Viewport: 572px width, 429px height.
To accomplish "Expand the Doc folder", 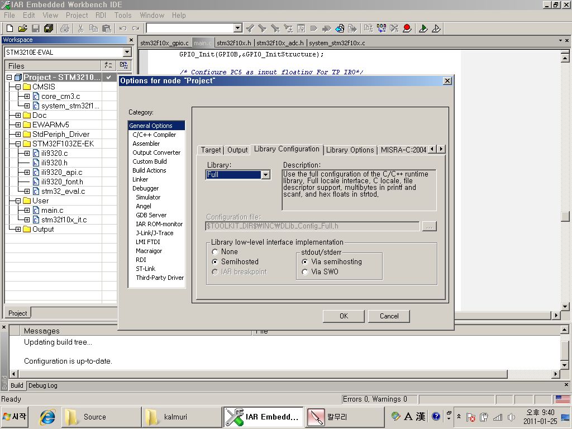I will 18,115.
